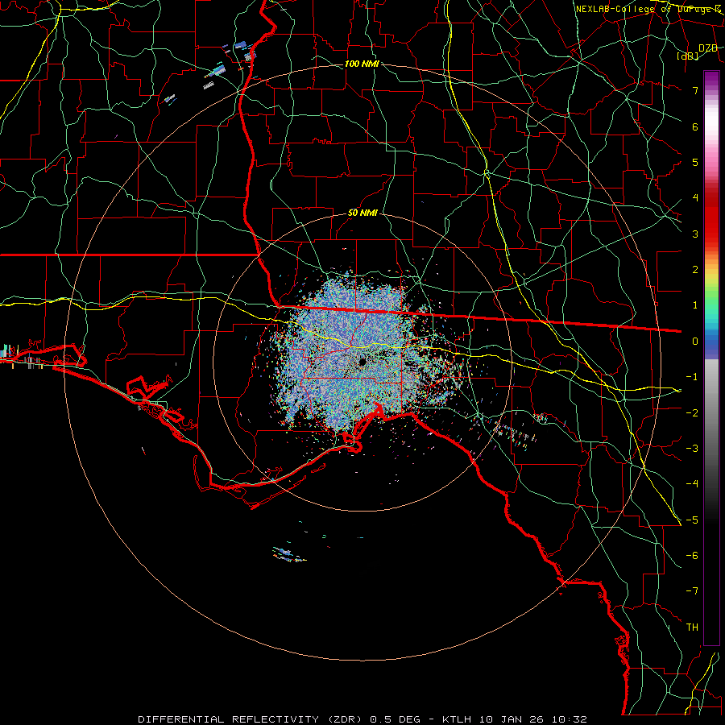The image size is (725, 725).
Task: Select the 6 value on the color scale
Action: click(695, 126)
